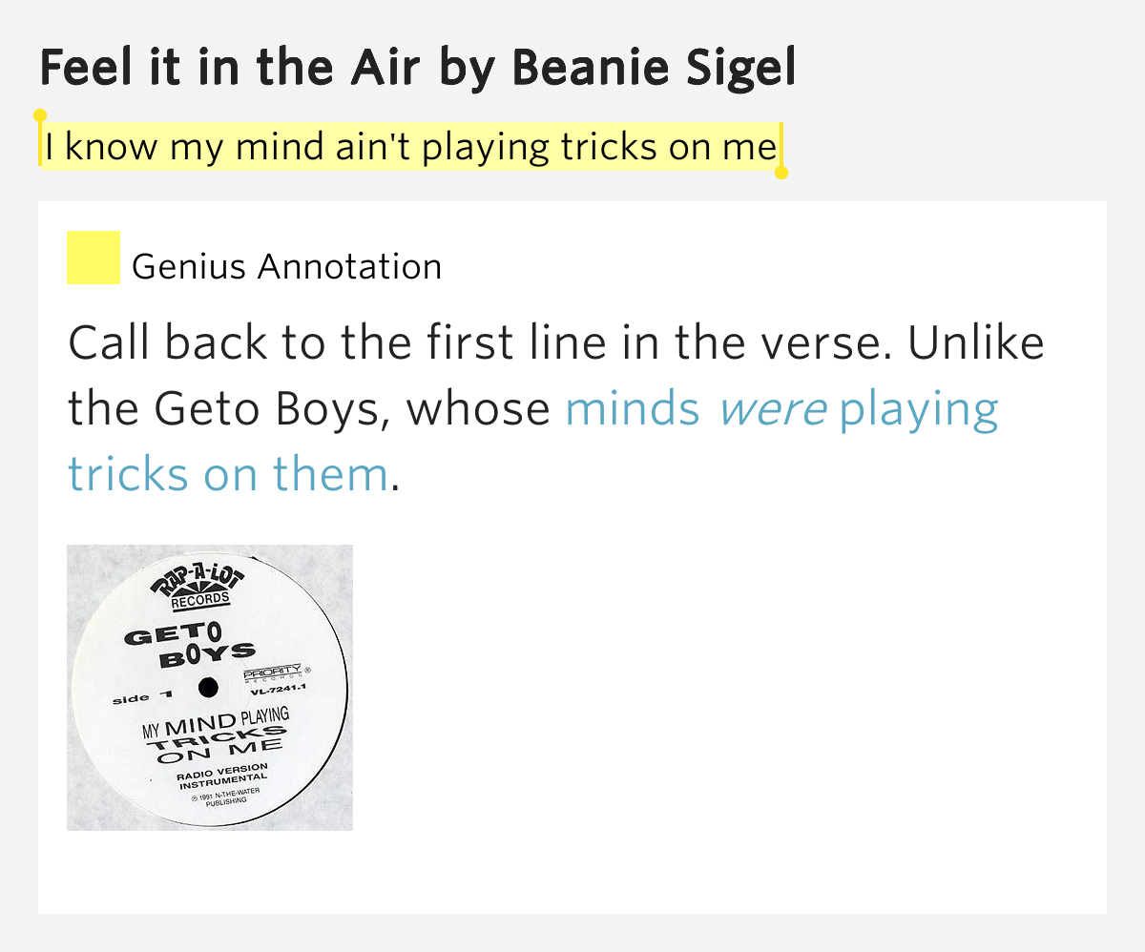
Task: Click the Priority Records logo on the record
Action: pyautogui.click(x=274, y=673)
